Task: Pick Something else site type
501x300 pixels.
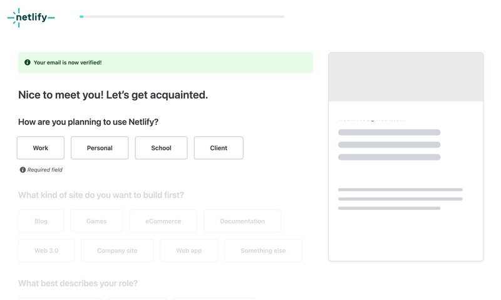Action: [x=263, y=251]
